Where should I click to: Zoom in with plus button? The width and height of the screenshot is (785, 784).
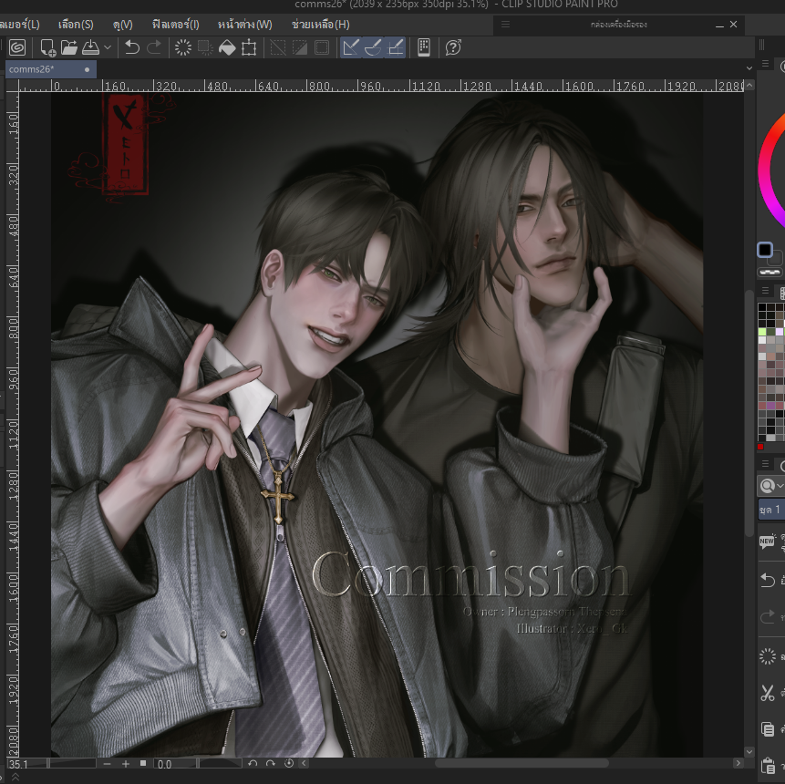(x=126, y=763)
